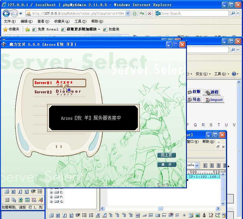The height and width of the screenshot is (219, 243).
Task: Click the font color A icon in bottom toolbar
Action: tap(98, 215)
